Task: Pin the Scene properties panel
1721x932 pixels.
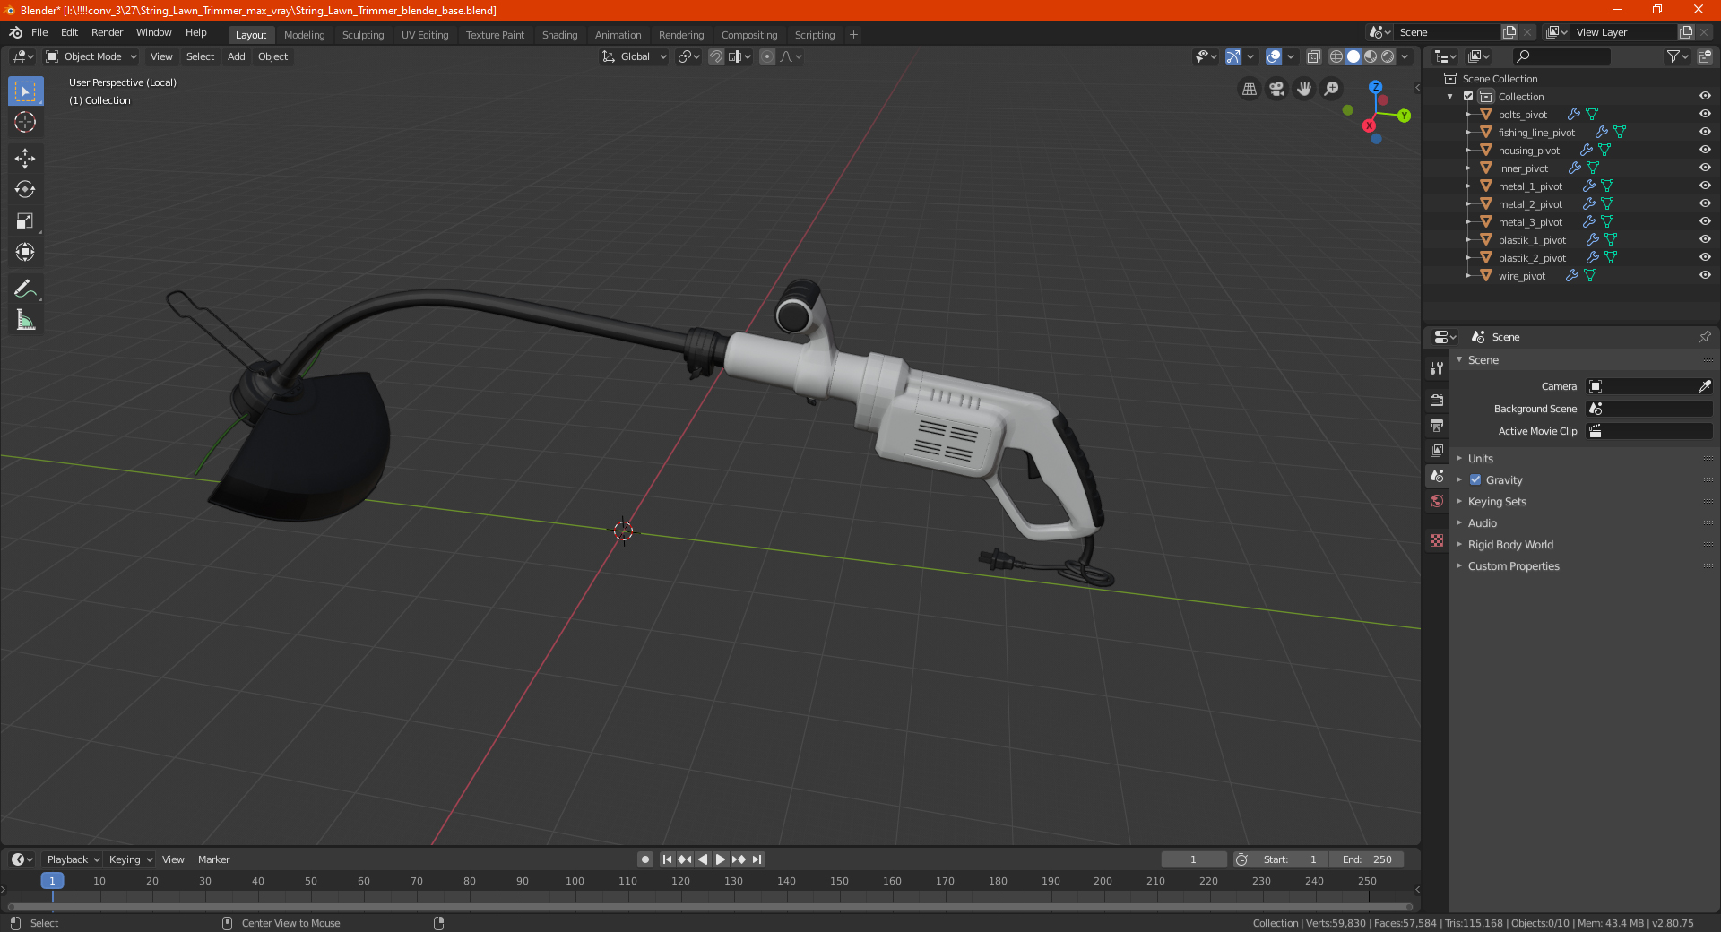Action: point(1704,337)
